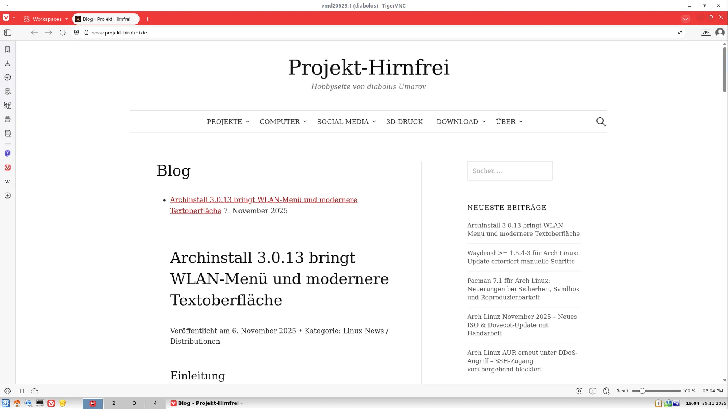Select the Blog - Projekt-Hirnfrei tab
This screenshot has height=409, width=728.
pyautogui.click(x=106, y=19)
